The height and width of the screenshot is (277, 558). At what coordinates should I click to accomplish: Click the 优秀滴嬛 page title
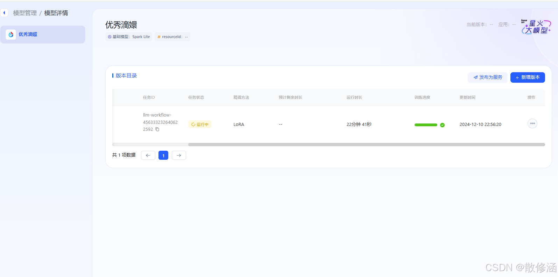121,25
